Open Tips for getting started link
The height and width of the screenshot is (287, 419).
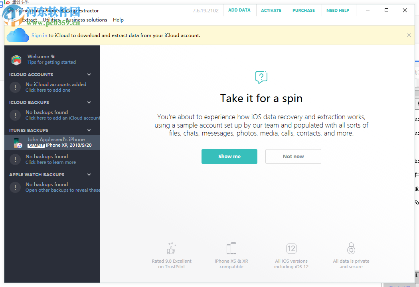(51, 62)
